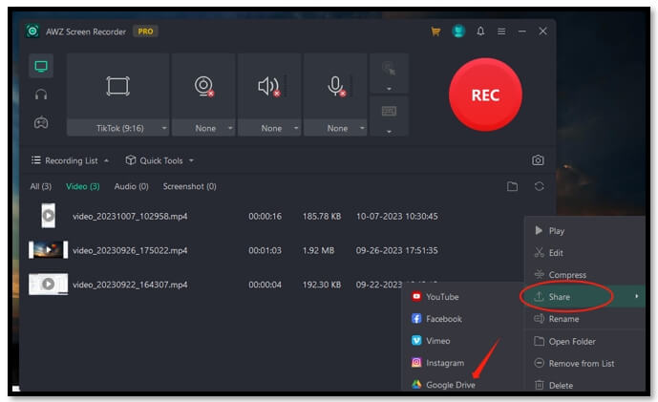The image size is (658, 402).
Task: Click the AWZ Screen Recorder logo icon
Action: pos(32,32)
